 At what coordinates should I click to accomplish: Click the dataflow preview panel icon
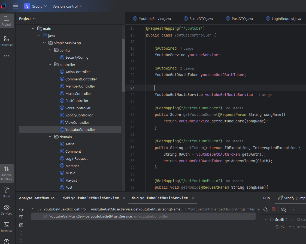click(21, 225)
